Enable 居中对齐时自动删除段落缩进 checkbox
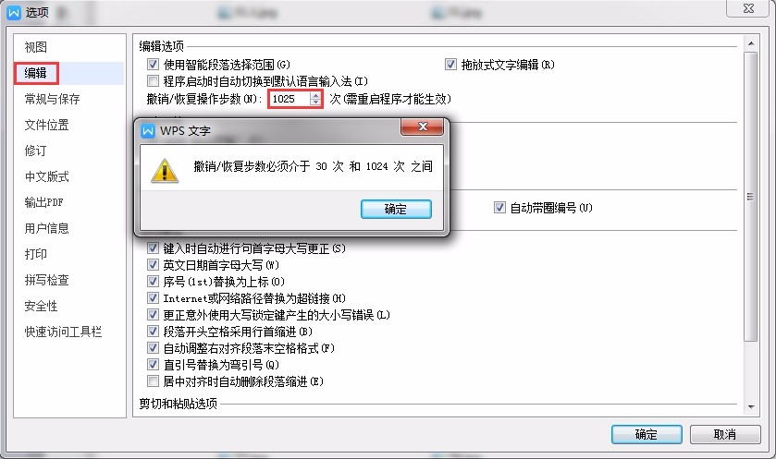The width and height of the screenshot is (776, 459). click(153, 381)
